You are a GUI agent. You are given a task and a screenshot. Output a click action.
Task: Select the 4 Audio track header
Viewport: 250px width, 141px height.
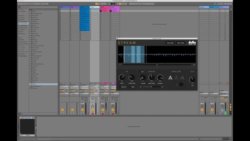tap(95, 7)
